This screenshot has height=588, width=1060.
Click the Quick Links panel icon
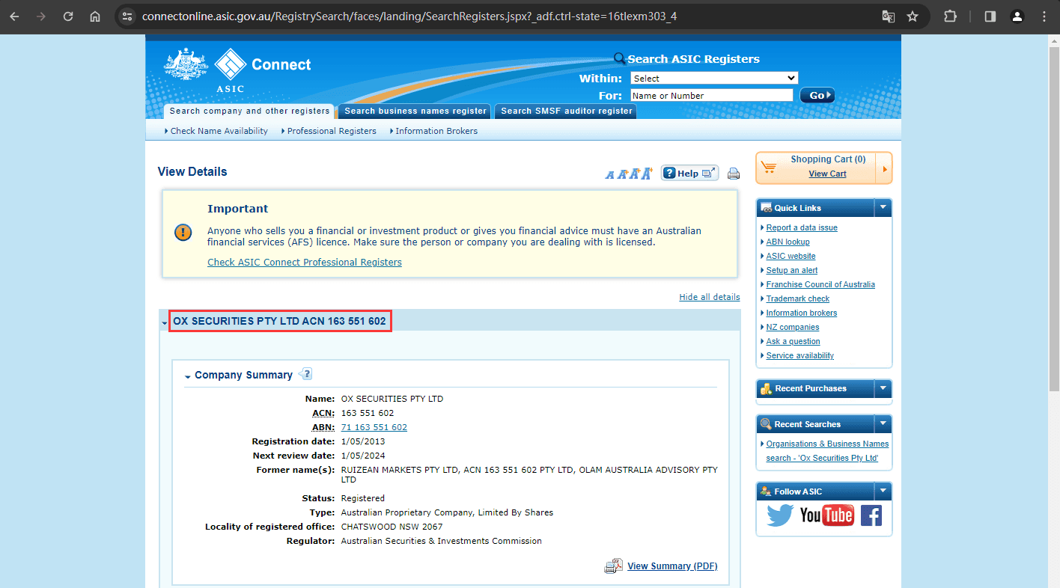click(766, 208)
